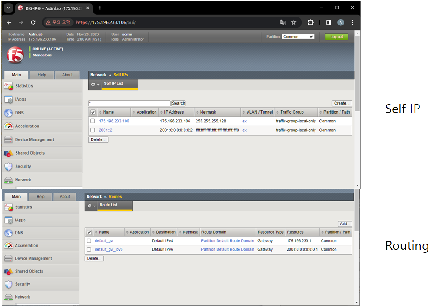
Task: Toggle select-all checkbox in Route list table
Action: click(89, 232)
